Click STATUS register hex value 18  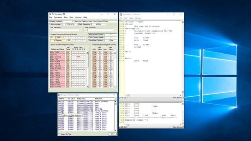click(x=68, y=57)
